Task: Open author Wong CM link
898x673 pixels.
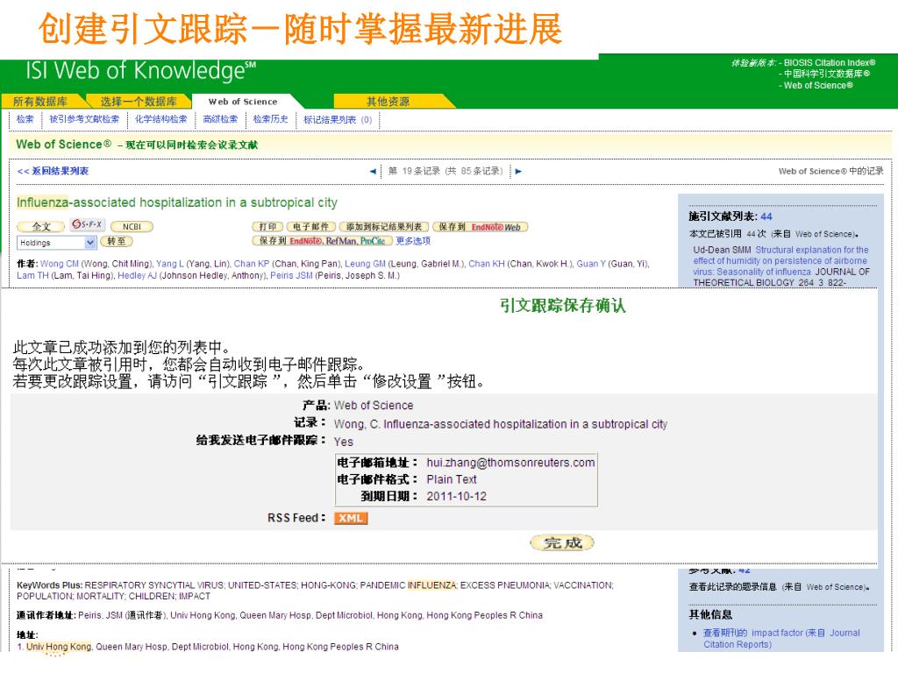Action: (60, 264)
